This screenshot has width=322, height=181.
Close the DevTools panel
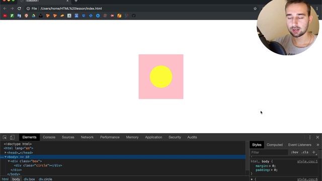317,137
